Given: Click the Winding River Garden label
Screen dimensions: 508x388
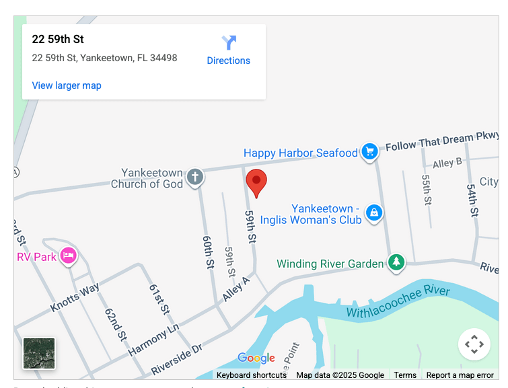Looking at the screenshot, I should (x=330, y=264).
